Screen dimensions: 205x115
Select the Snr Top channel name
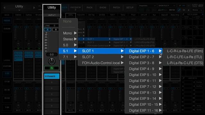click(x=91, y=15)
